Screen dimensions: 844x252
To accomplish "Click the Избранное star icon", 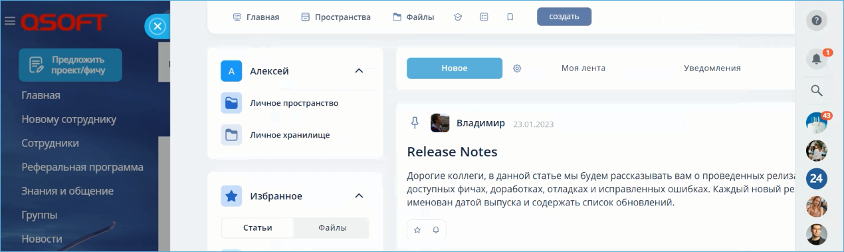I will coord(231,196).
